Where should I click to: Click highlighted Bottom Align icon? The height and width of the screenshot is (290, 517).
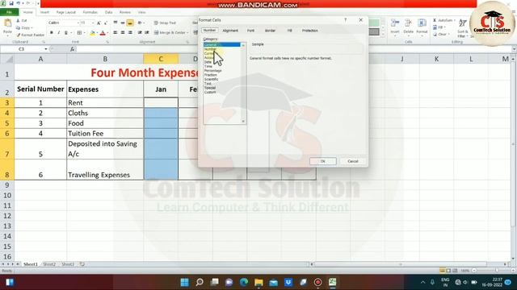click(x=130, y=23)
